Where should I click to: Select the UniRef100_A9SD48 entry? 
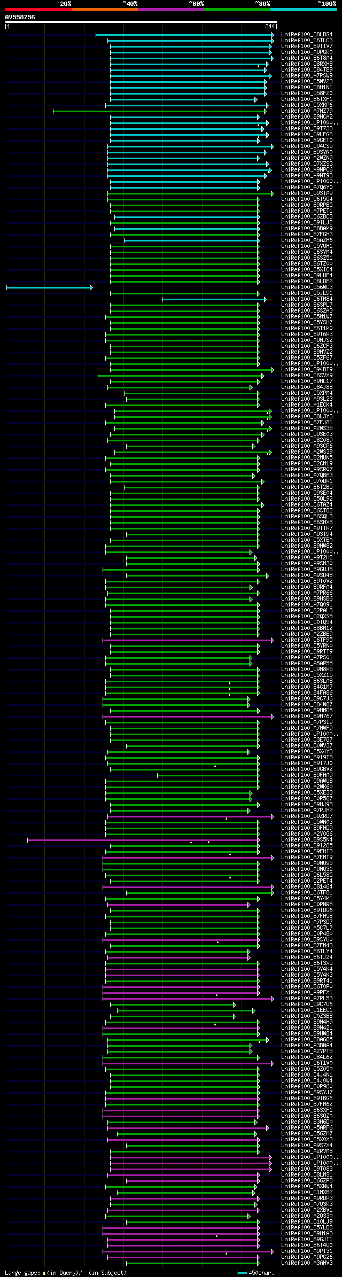pos(307,575)
